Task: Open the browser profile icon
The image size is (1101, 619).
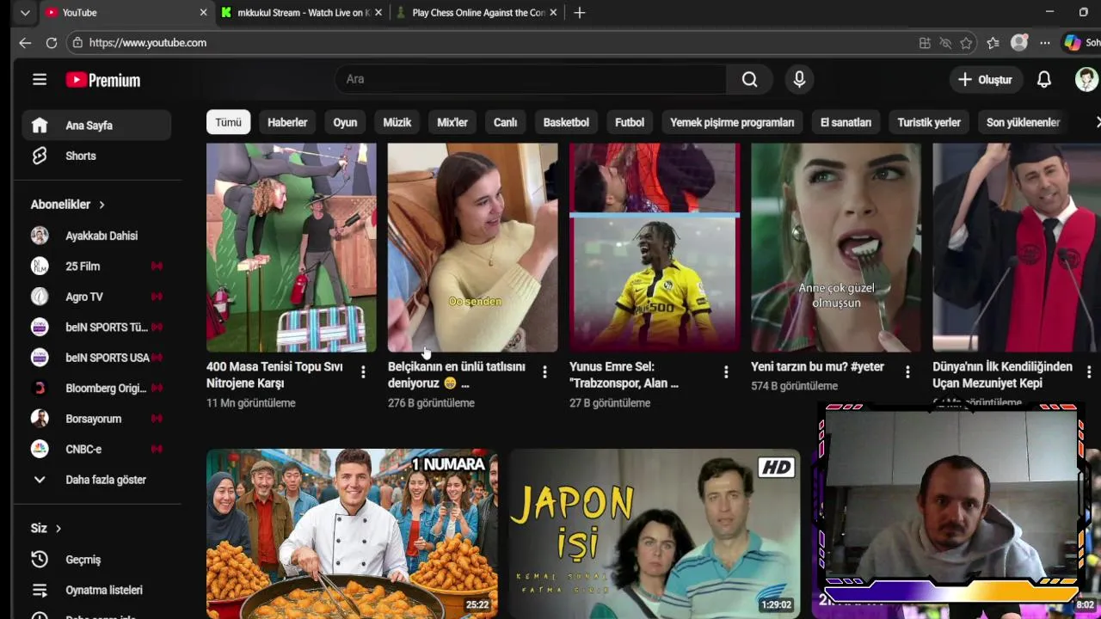Action: pos(1019,43)
